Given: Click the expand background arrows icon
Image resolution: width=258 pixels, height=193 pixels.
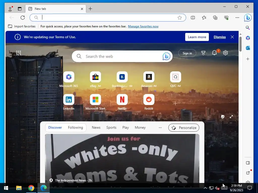Looking at the screenshot, I should pyautogui.click(x=231, y=117).
